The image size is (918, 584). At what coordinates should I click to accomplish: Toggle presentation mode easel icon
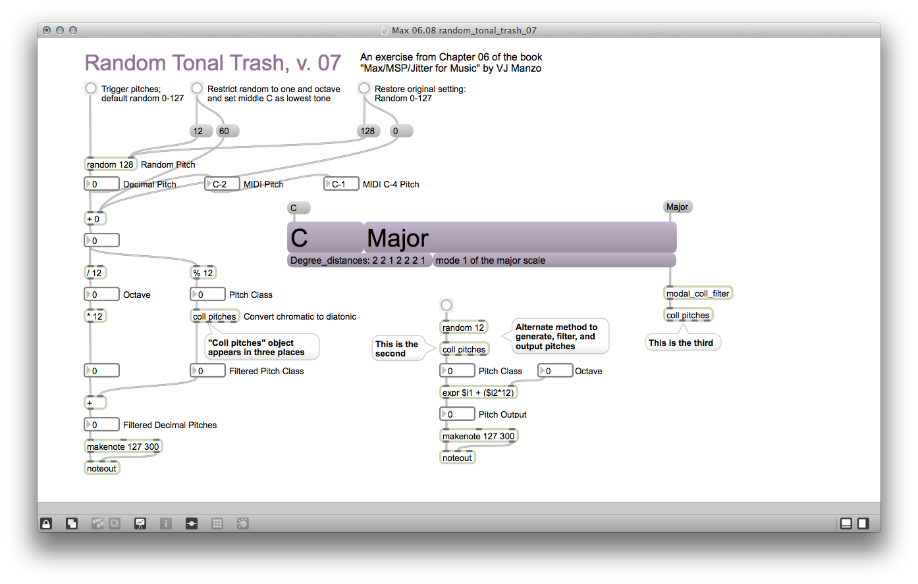140,523
